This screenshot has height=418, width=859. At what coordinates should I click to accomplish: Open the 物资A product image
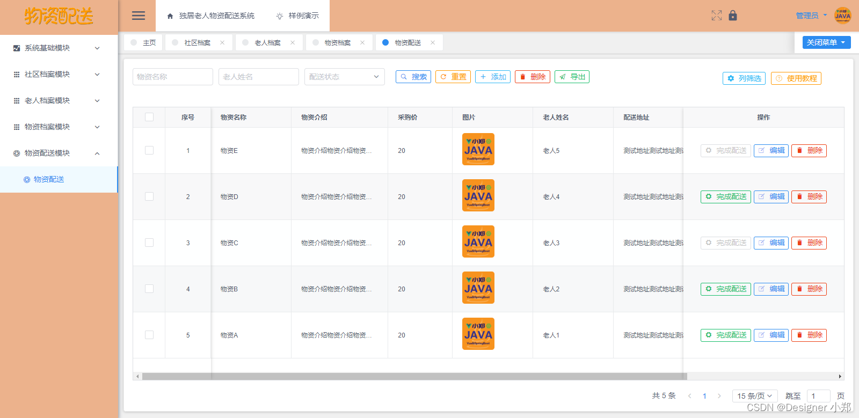[478, 334]
